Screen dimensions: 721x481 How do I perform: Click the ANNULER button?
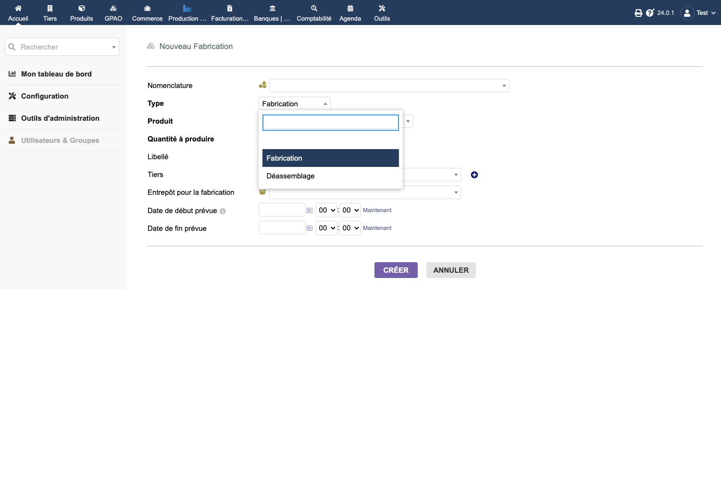tap(451, 270)
